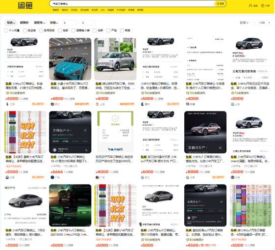Viewport: 275px width, 250px height.
Task: Expand the 区域 region dropdown
Action: tap(244, 23)
